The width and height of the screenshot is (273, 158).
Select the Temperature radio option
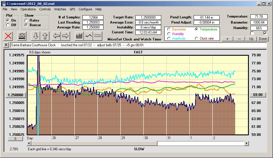pos(196,29)
